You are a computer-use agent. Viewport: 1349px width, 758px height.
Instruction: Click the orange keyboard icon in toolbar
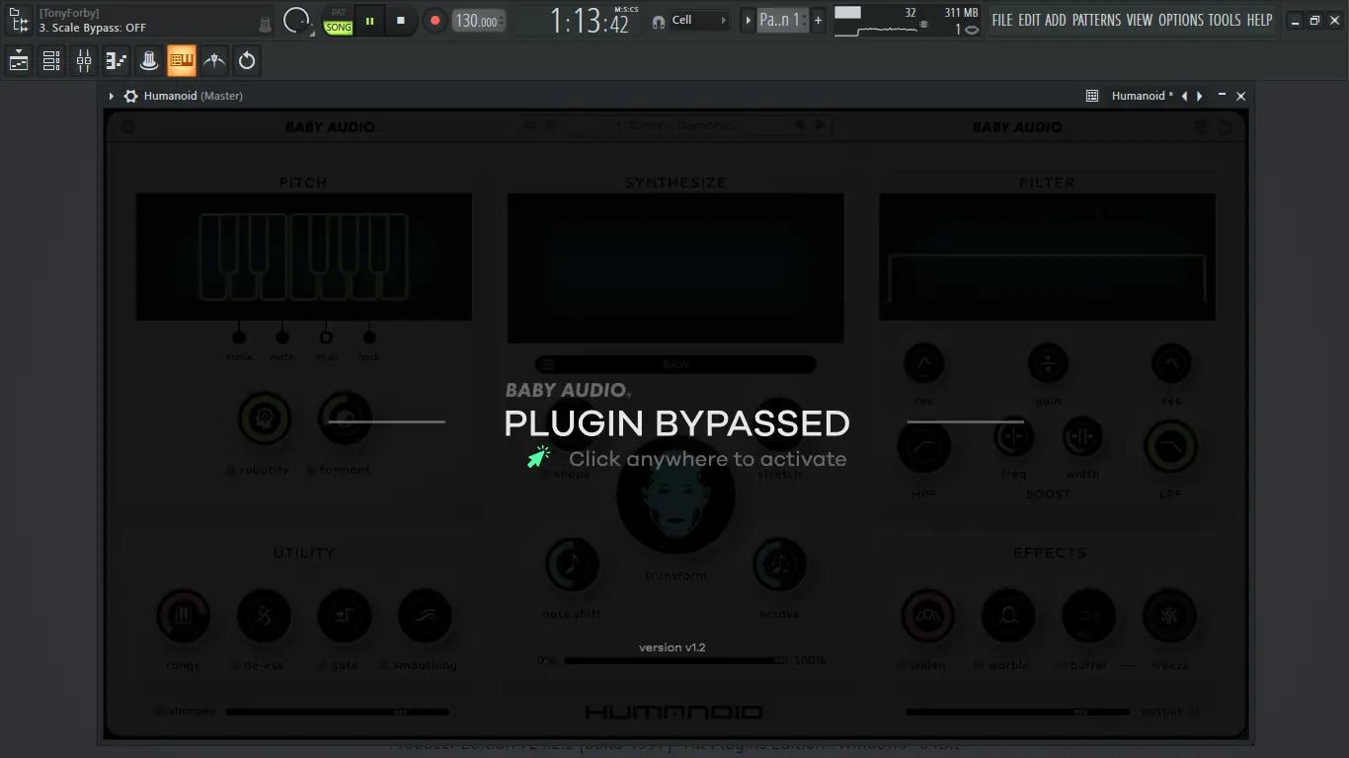pyautogui.click(x=182, y=61)
